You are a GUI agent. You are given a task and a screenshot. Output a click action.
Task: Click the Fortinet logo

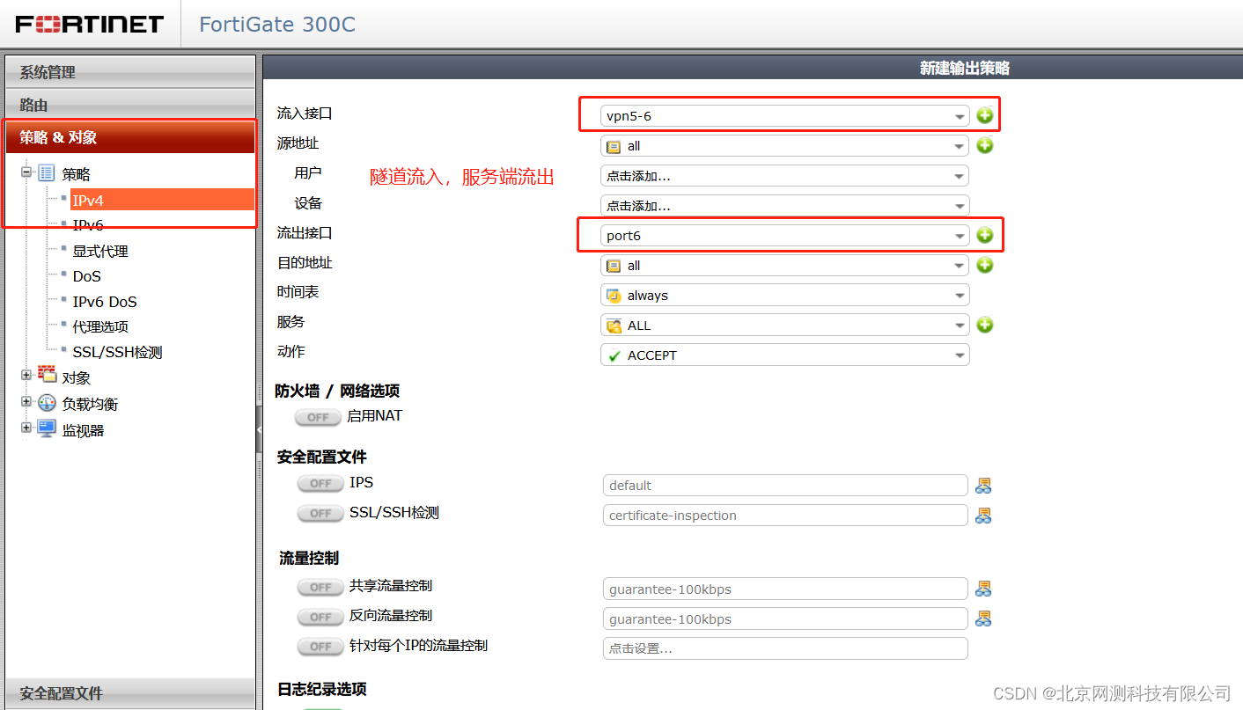(90, 24)
